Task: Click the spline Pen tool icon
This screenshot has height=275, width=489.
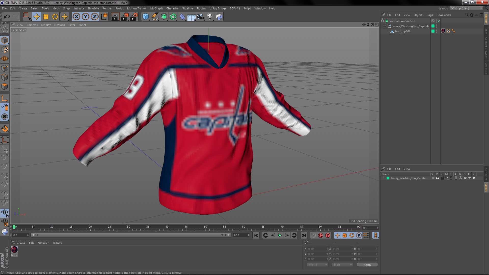Action: pyautogui.click(x=155, y=17)
